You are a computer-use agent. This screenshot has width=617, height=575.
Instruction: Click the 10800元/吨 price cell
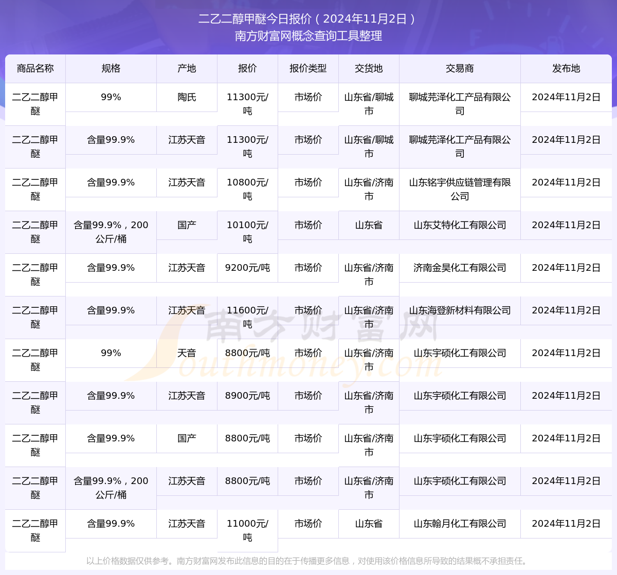coord(247,189)
